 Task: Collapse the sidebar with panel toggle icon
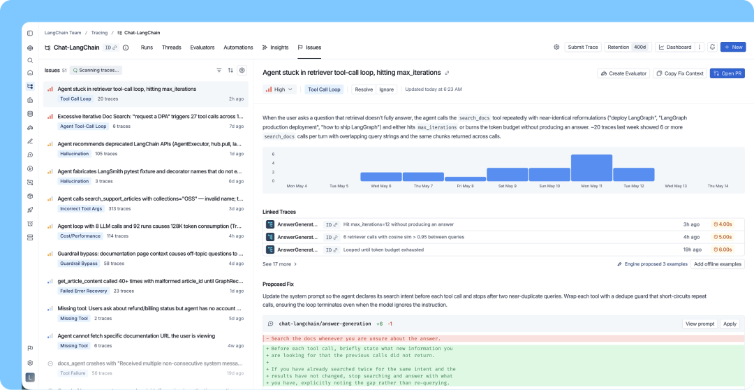[30, 34]
